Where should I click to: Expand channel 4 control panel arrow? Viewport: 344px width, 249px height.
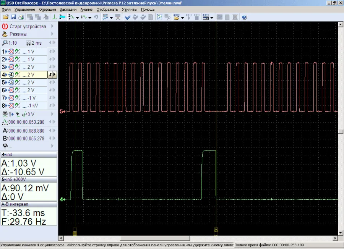coord(54,75)
